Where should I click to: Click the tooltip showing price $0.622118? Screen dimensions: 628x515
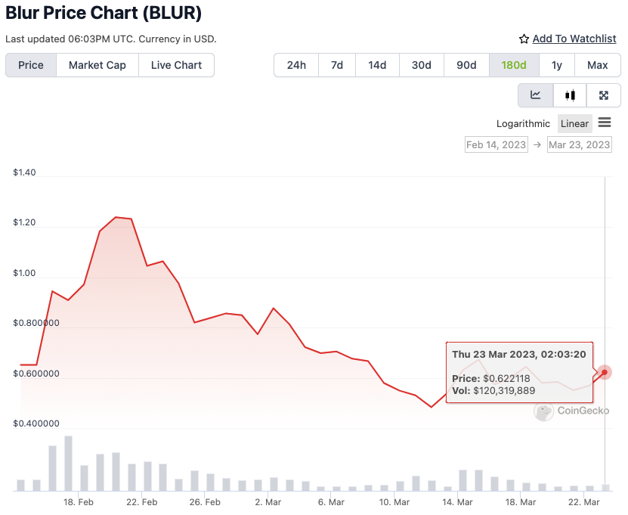519,372
